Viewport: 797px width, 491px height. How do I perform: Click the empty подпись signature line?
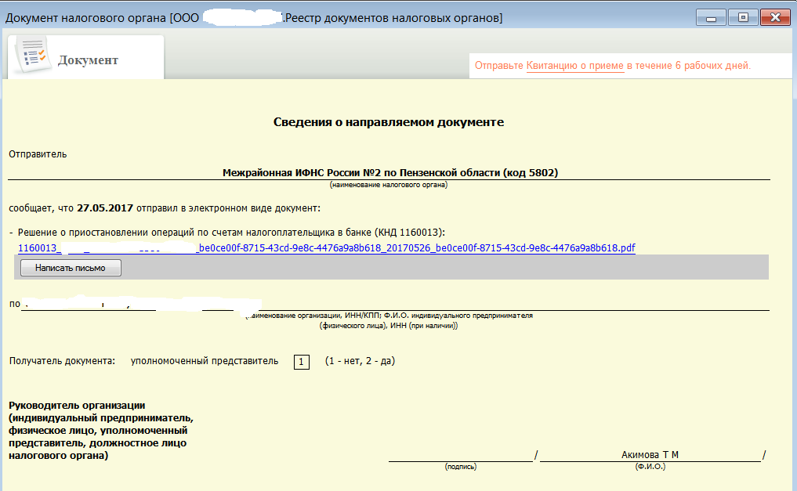(x=461, y=455)
